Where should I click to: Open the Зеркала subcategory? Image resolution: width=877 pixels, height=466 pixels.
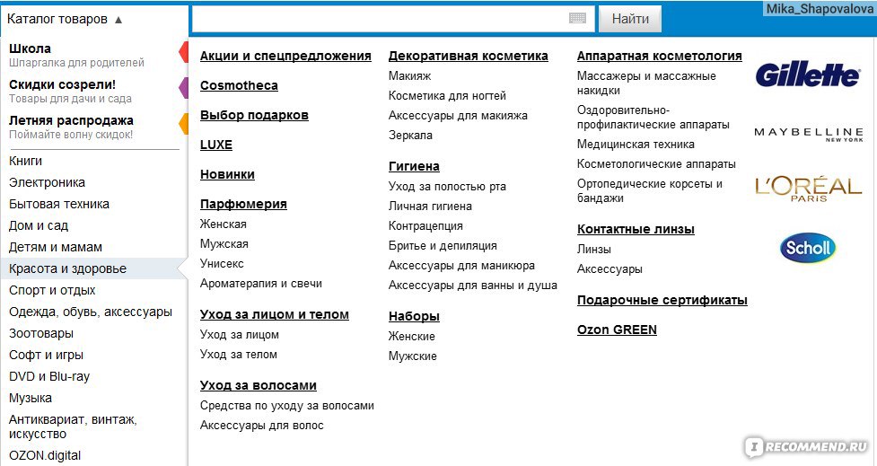coord(410,136)
